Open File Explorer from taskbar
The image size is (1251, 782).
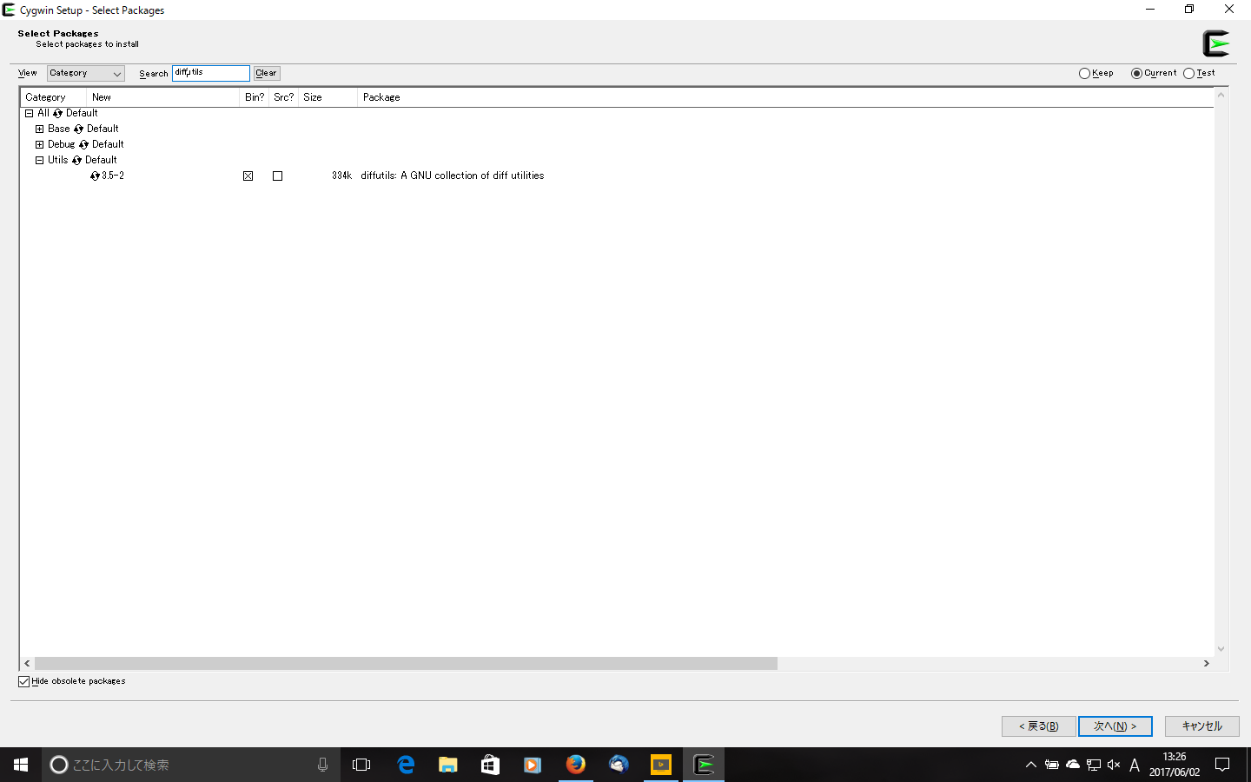[x=447, y=765]
